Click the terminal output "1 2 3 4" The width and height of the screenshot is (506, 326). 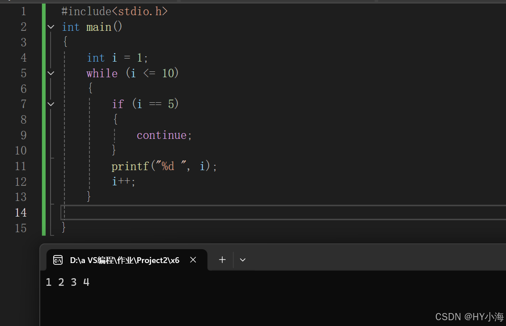[67, 282]
